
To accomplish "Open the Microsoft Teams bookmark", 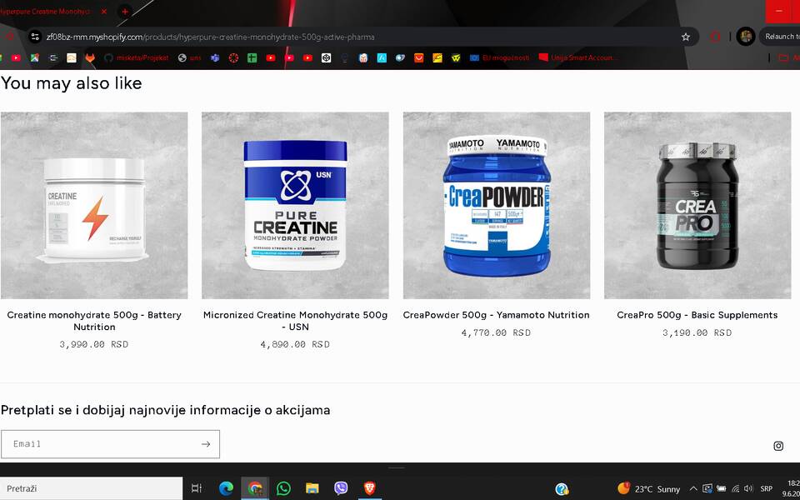I will pyautogui.click(x=215, y=57).
